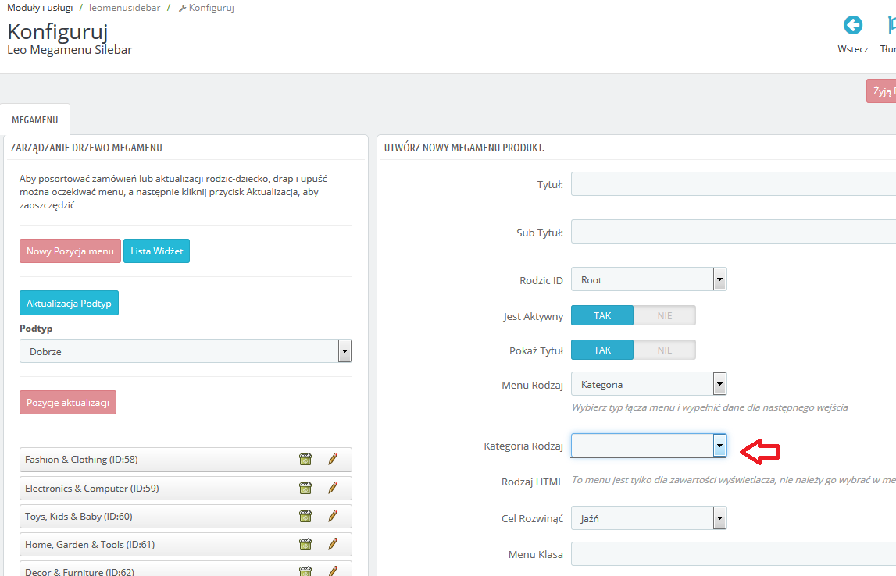Edit Home, Garden & Tools with pencil icon
Viewport: 896px width, 576px height.
[333, 544]
